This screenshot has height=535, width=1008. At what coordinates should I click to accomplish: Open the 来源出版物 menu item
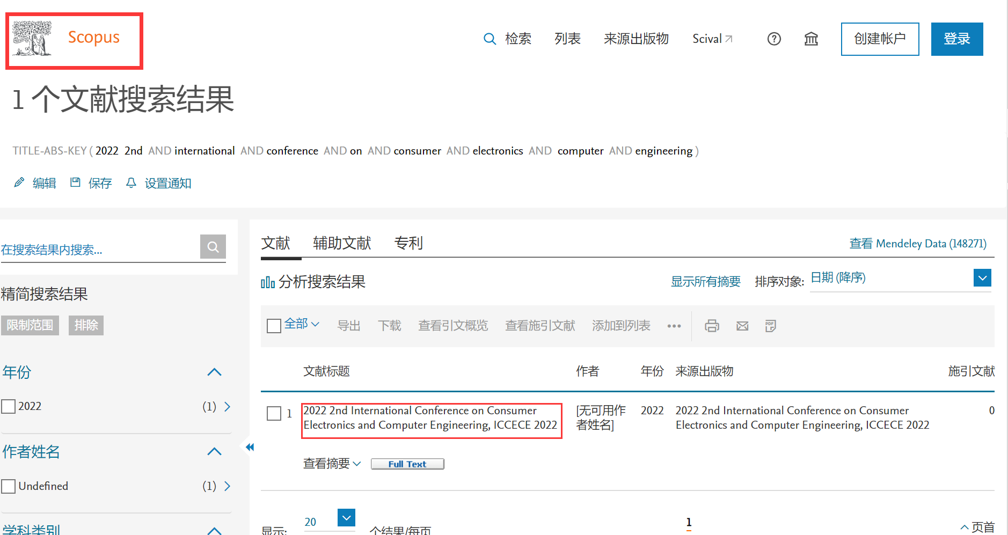(636, 39)
